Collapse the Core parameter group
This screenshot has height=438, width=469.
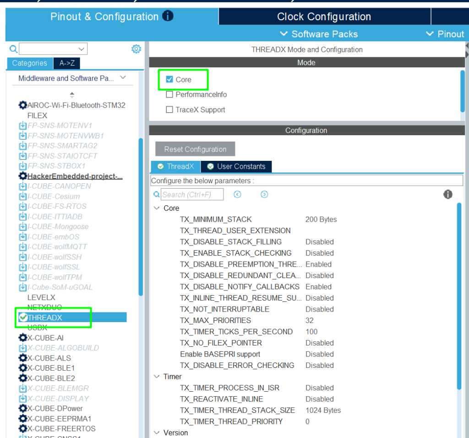click(156, 208)
